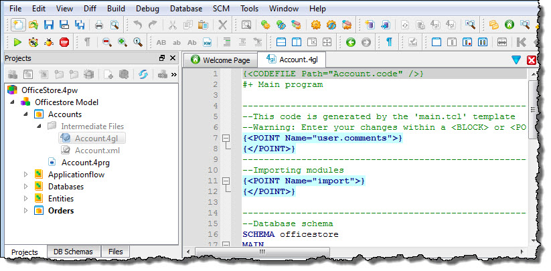The height and width of the screenshot is (271, 551).
Task: Collapse the user.comments POINT code fold
Action: click(226, 138)
